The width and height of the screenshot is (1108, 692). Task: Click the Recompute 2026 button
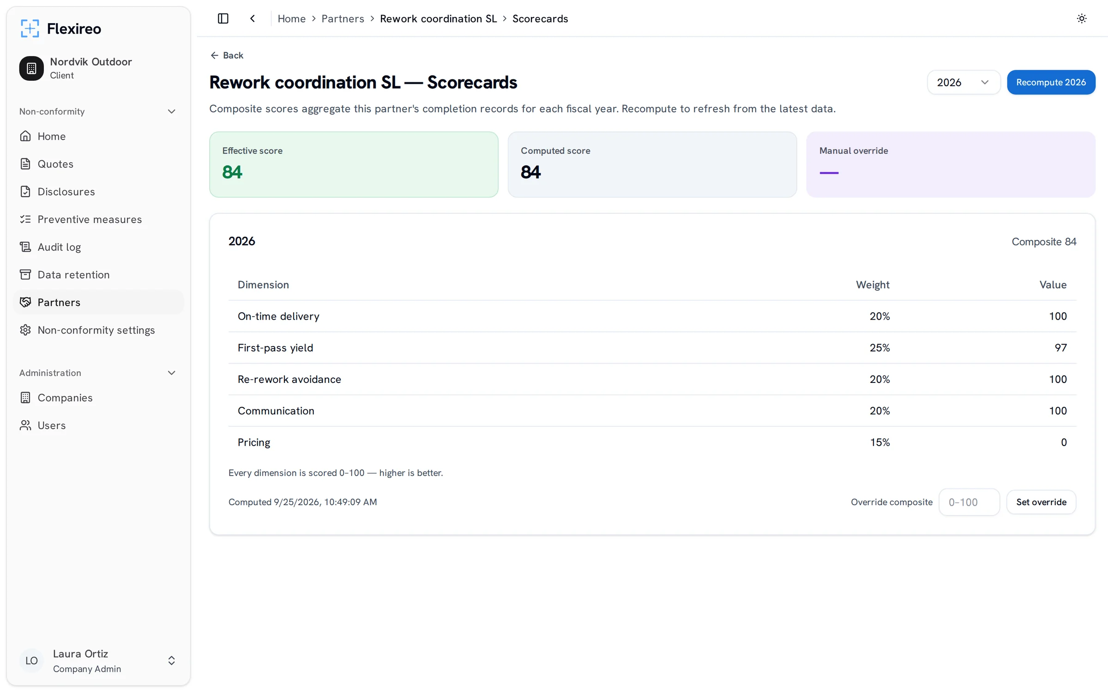point(1051,82)
